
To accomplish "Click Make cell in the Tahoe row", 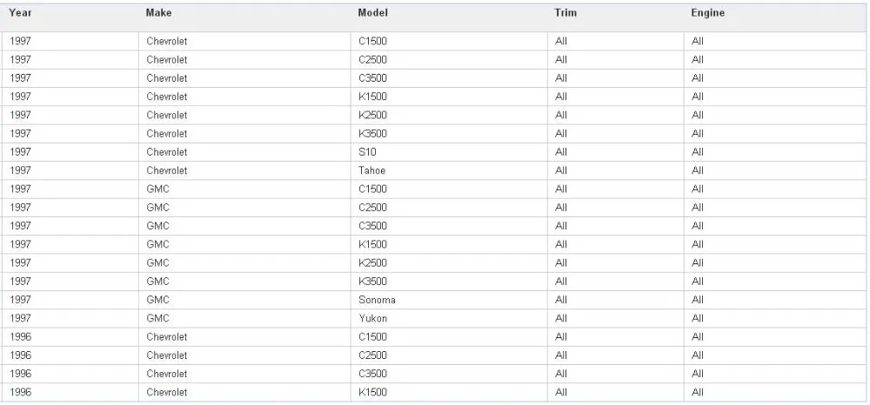I will coord(166,170).
